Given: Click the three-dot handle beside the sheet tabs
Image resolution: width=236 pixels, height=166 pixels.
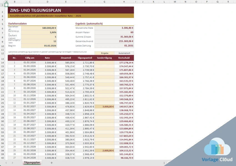Looking at the screenshot, I should point(164,163).
